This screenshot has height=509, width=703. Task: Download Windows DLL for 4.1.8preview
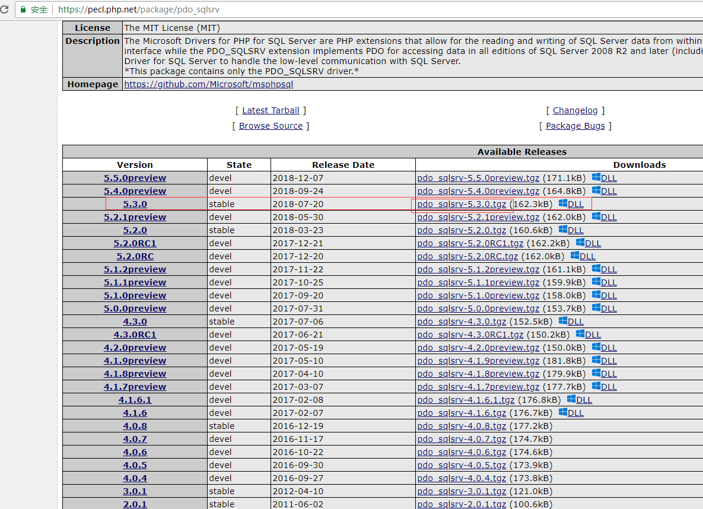(x=604, y=373)
